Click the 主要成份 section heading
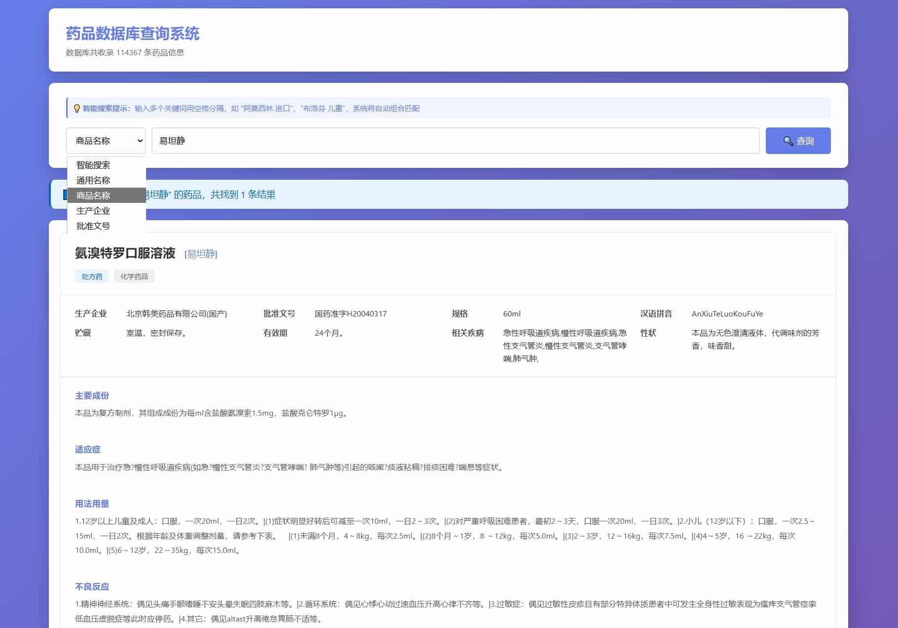The height and width of the screenshot is (628, 898). 91,395
